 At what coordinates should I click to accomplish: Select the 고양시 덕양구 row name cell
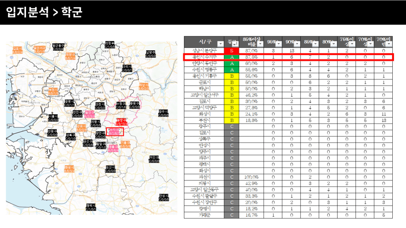click(204, 108)
